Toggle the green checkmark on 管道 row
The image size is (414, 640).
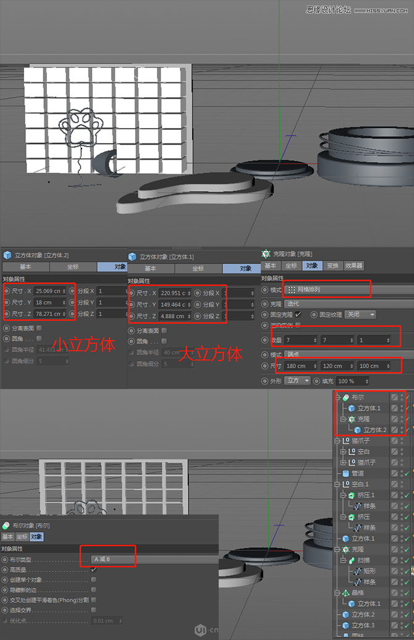(x=407, y=474)
